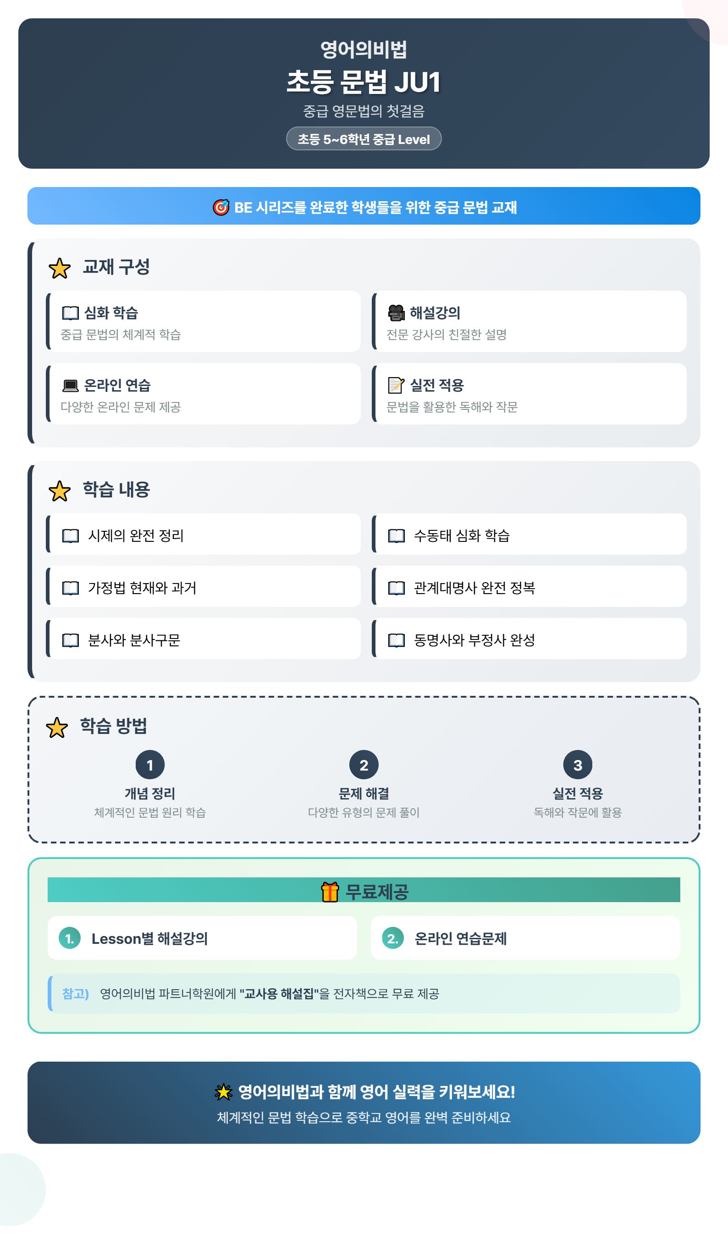This screenshot has height=1245, width=728.
Task: Click the gift box icon beside 무료제공
Action: click(330, 892)
